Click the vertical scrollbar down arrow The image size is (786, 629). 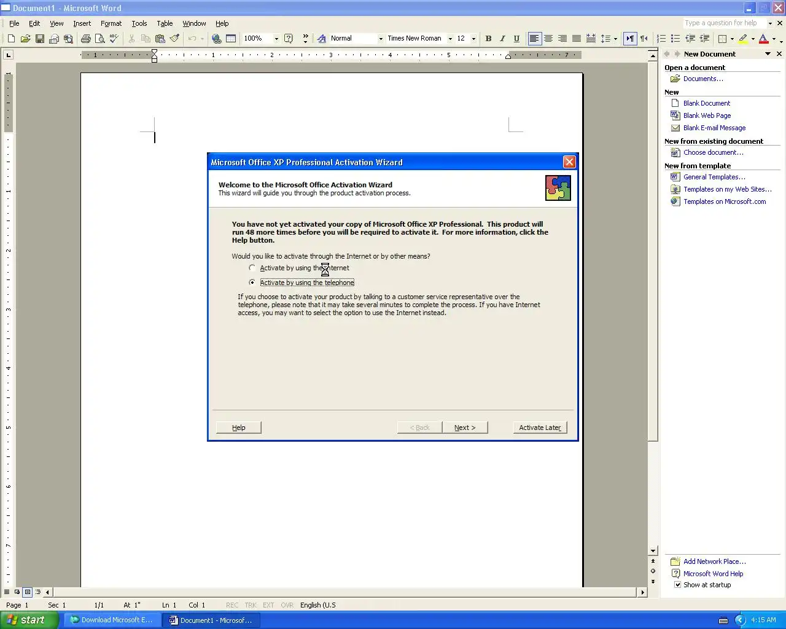tap(653, 551)
